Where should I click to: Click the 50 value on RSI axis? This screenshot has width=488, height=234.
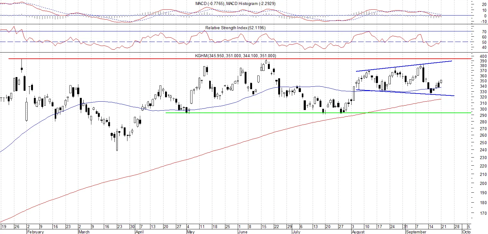484,42
